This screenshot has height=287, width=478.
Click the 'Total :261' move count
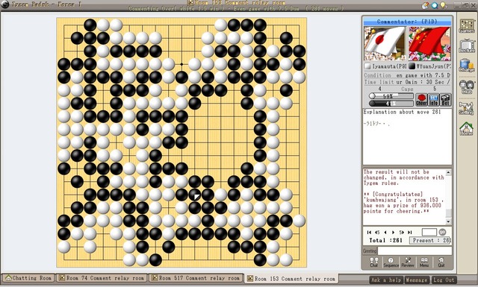tap(385, 241)
